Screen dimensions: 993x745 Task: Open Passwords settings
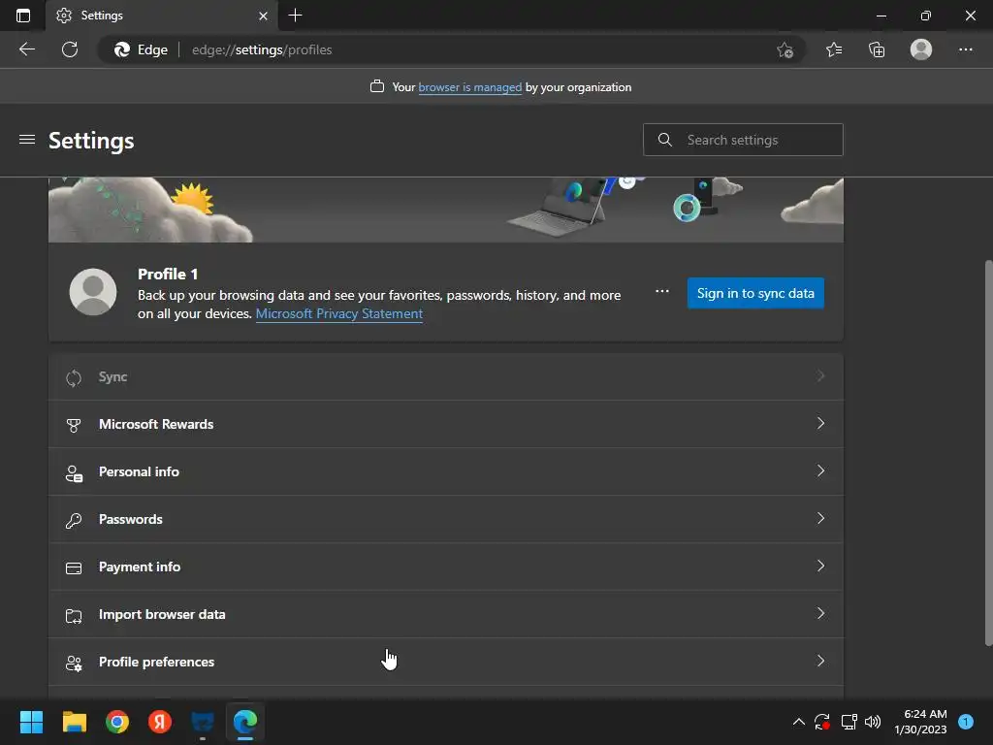[x=446, y=519]
